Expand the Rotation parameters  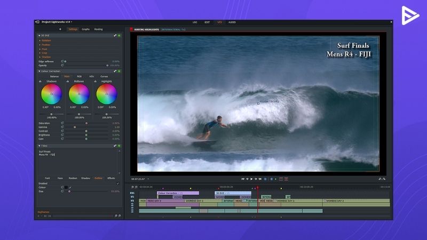coord(39,41)
